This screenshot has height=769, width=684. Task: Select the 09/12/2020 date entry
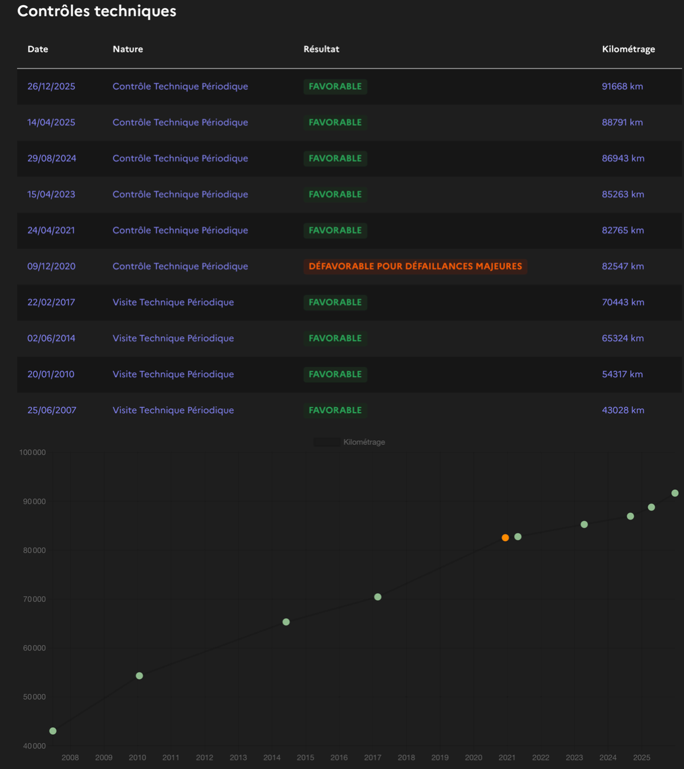pos(51,267)
